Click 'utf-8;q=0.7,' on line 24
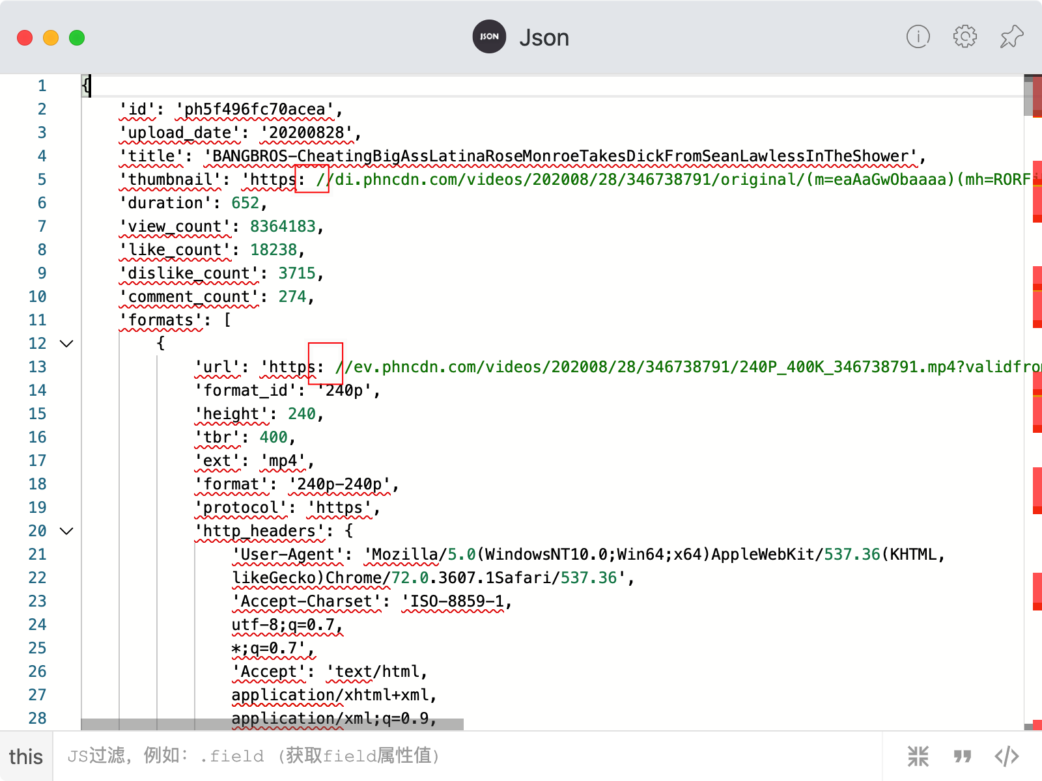This screenshot has width=1042, height=781. point(288,625)
